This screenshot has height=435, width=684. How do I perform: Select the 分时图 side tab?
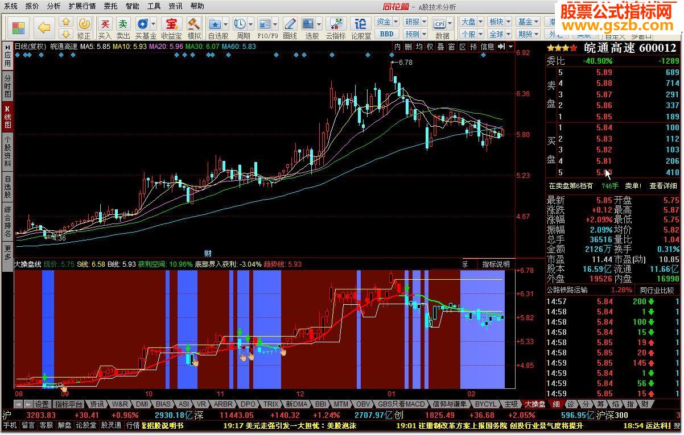coord(7,86)
